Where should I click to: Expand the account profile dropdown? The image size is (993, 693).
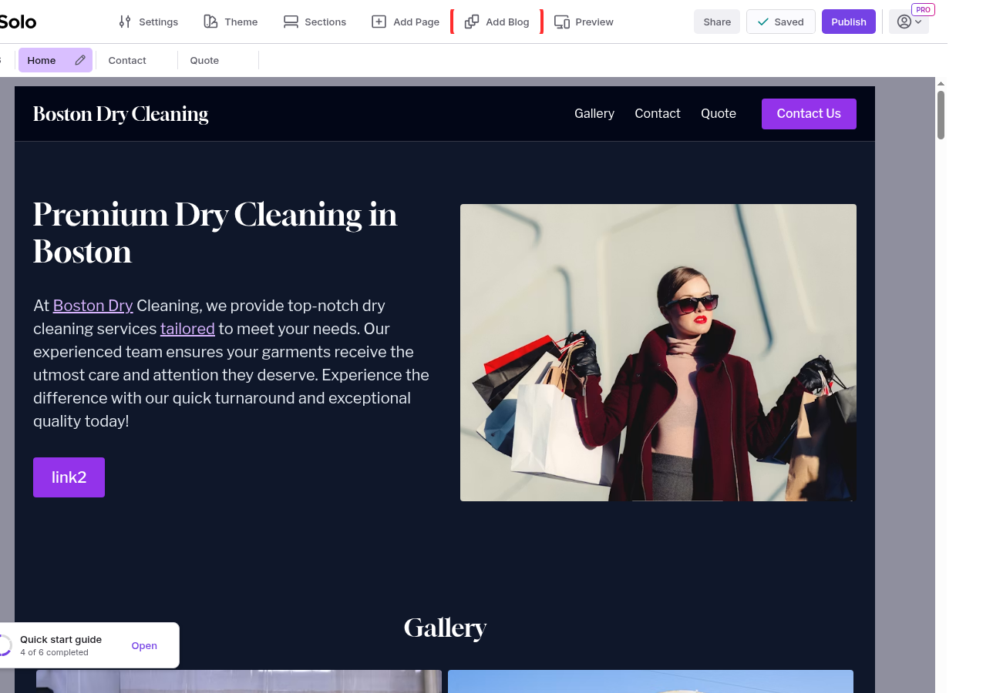point(909,22)
